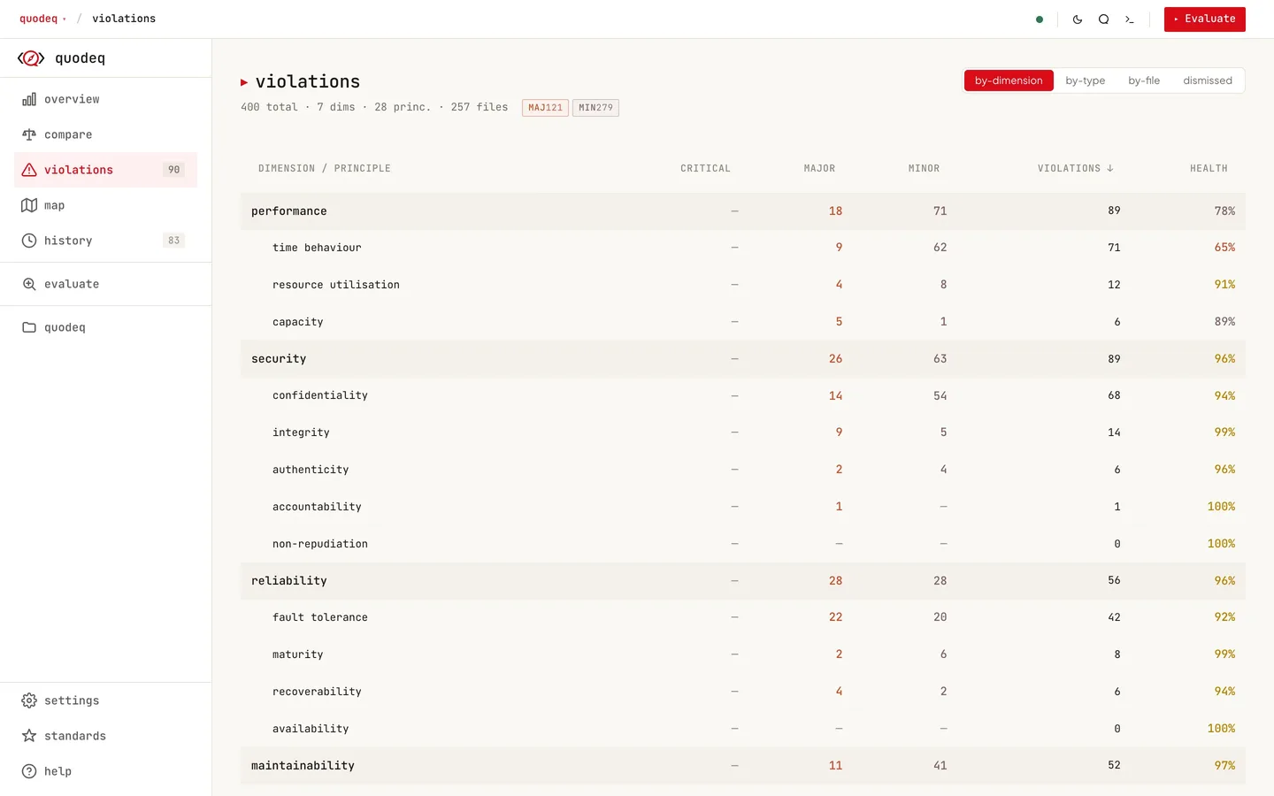Click the violations count badge 90
The width and height of the screenshot is (1274, 796).
click(173, 170)
